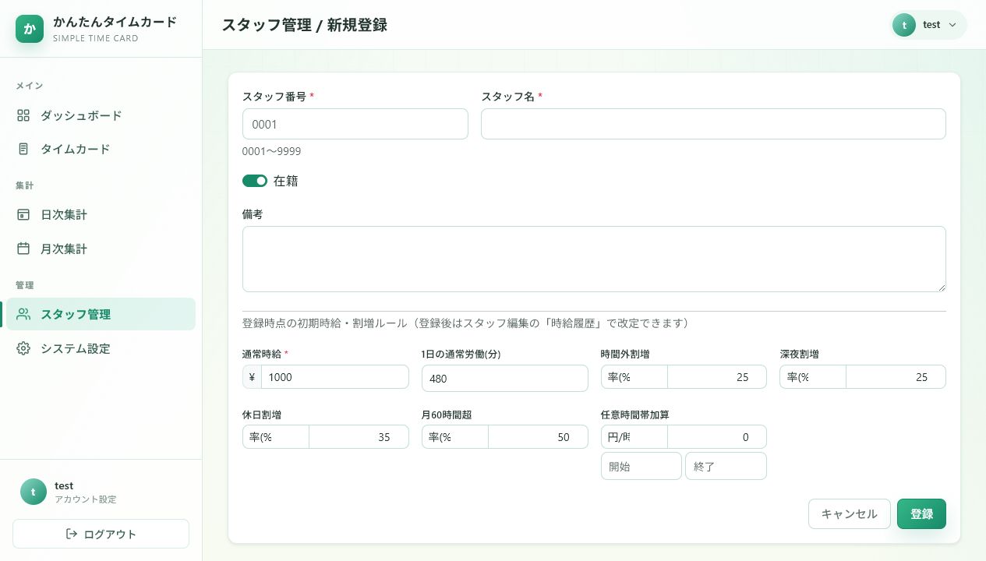The image size is (986, 561).
Task: Open 時間外割増 rate type dropdown
Action: point(634,377)
